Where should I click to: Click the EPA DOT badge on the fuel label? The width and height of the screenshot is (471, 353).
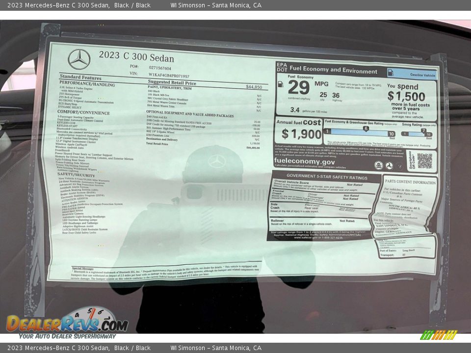(x=282, y=67)
